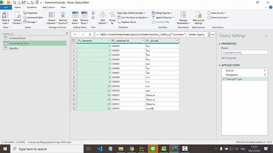Open the Manage dropdown in Query group
Screen dimensions: 273x153
(x=30, y=22)
